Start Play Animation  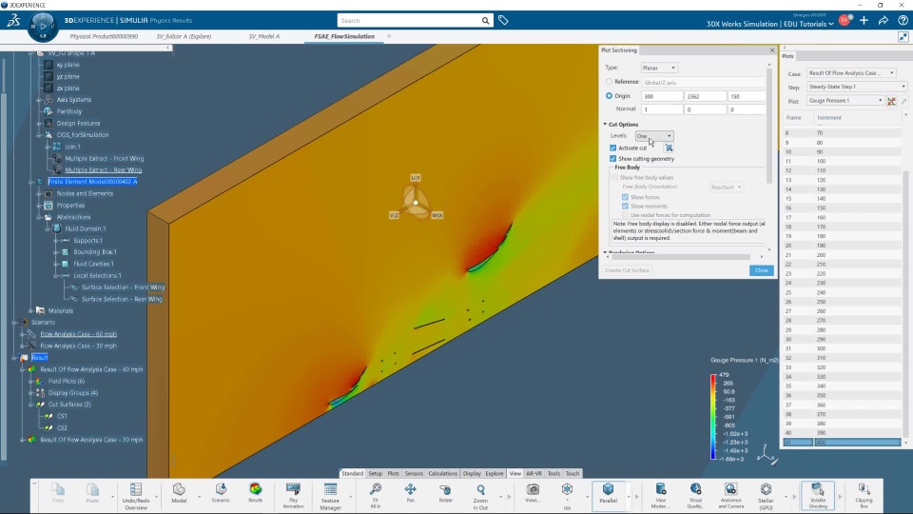coord(294,496)
